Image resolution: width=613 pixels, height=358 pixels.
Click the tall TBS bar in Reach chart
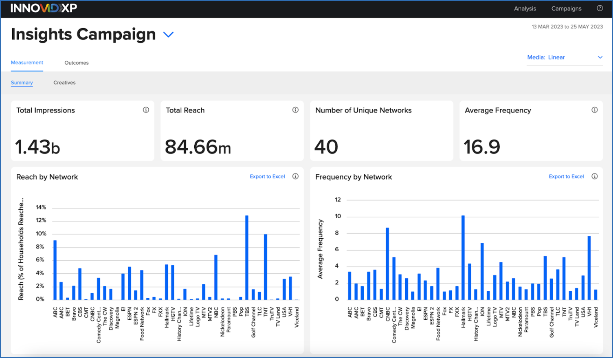click(x=246, y=257)
